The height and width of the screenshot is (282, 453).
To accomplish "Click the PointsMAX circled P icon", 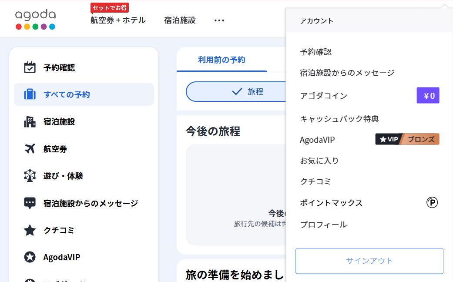I will [432, 202].
